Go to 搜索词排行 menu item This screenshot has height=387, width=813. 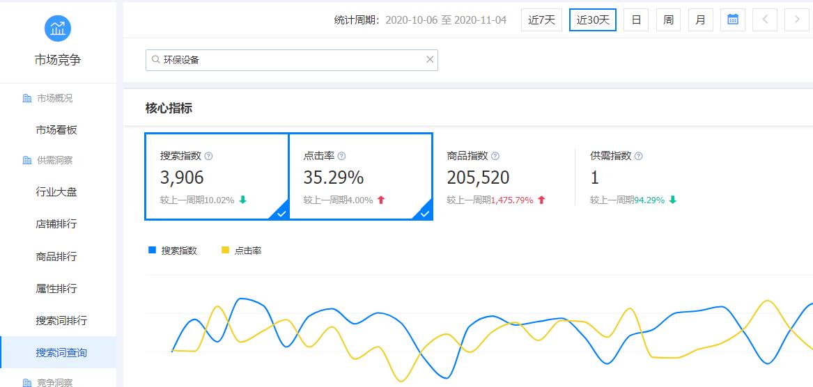[61, 321]
